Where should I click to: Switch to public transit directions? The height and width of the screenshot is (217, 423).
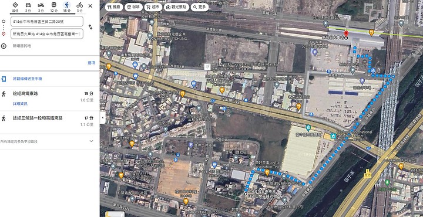[53, 5]
